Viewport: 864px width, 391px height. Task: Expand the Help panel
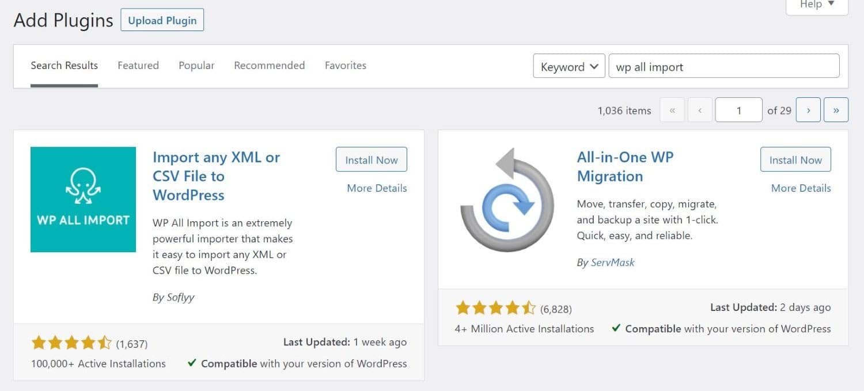click(817, 5)
